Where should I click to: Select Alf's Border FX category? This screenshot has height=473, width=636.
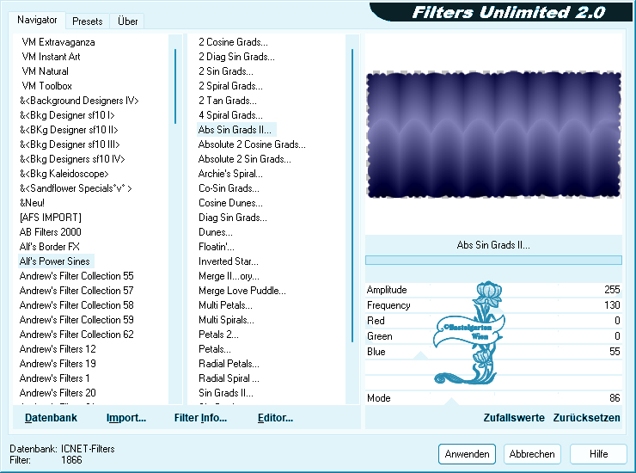pos(50,247)
